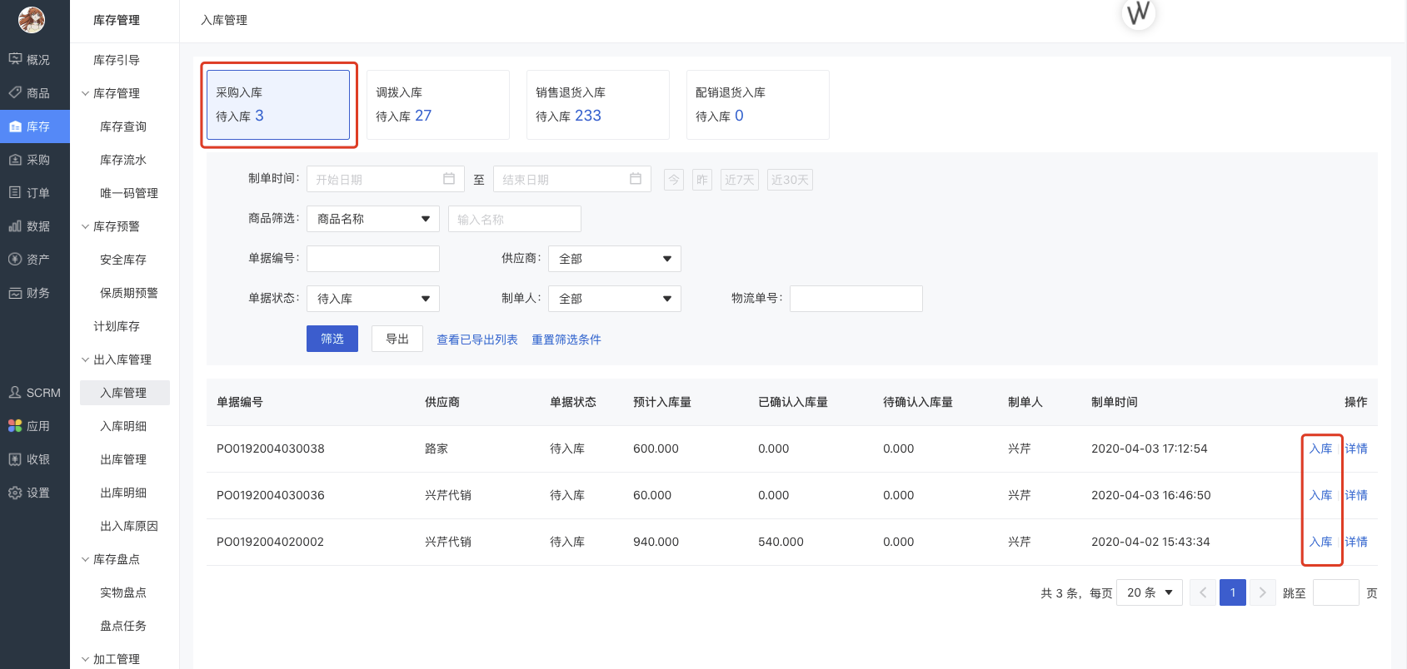Open 计划库存 in the submenu
Viewport: 1407px width, 669px height.
[x=117, y=326]
